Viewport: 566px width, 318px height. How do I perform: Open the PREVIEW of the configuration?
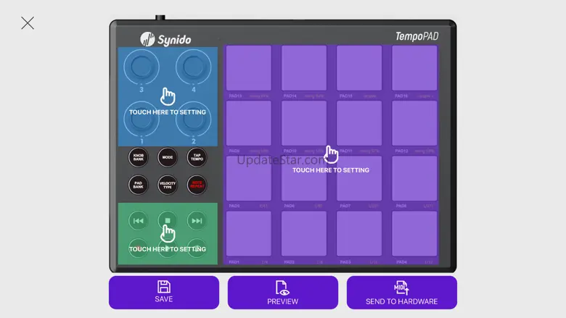click(x=283, y=293)
